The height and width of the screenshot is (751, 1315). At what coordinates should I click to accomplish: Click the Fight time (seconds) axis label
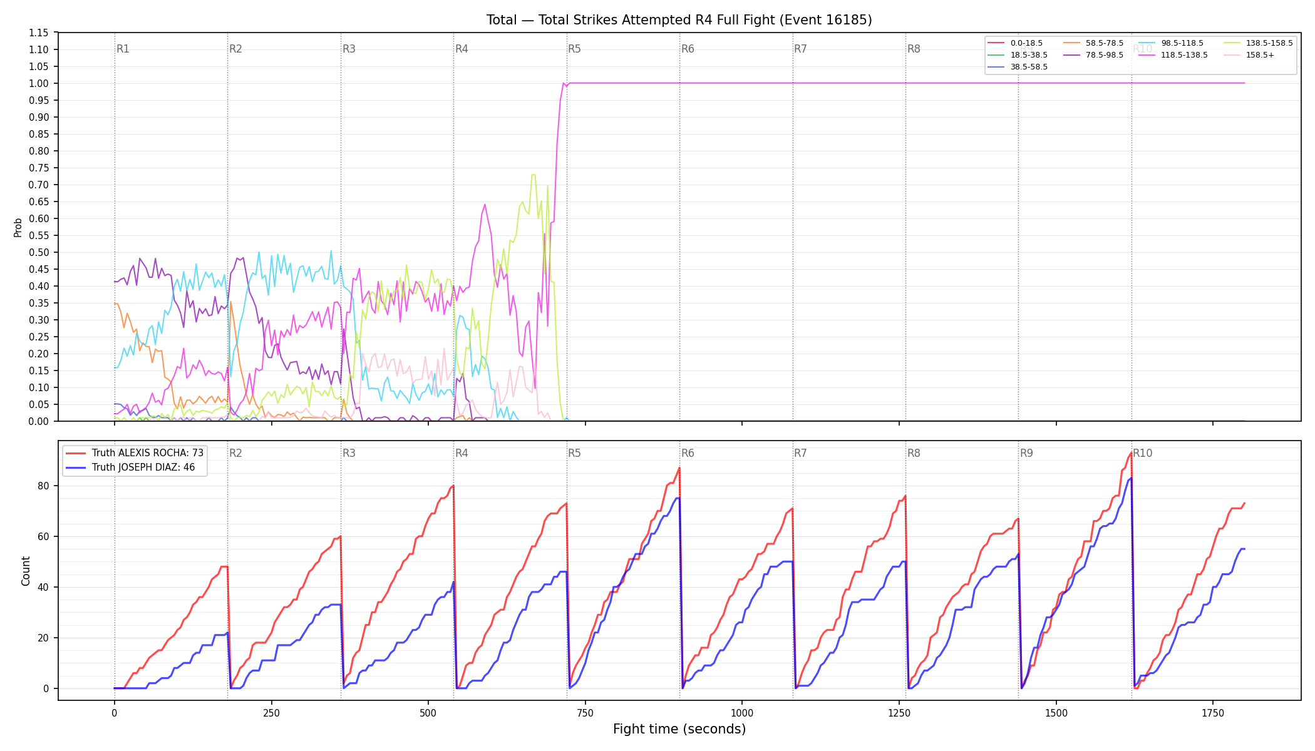click(679, 729)
